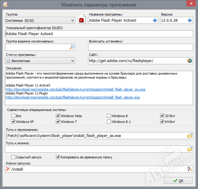198x189 pixels.
Task: Click the Adobe Flash program icon
Action: click(81, 20)
